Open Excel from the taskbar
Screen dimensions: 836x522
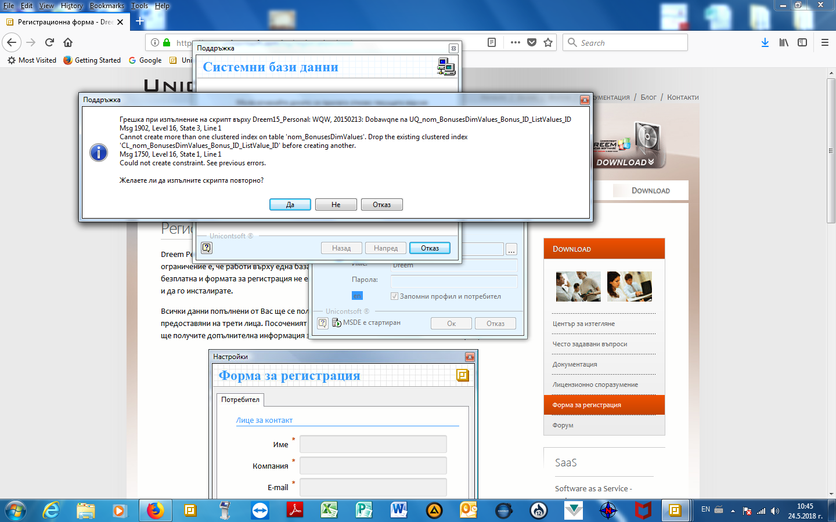coord(329,510)
